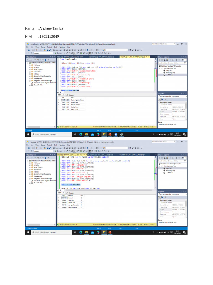Select the Results tab in top window

61,95
